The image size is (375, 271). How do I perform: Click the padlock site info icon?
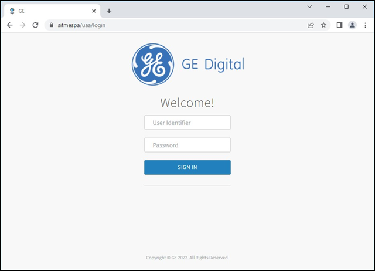pyautogui.click(x=51, y=25)
